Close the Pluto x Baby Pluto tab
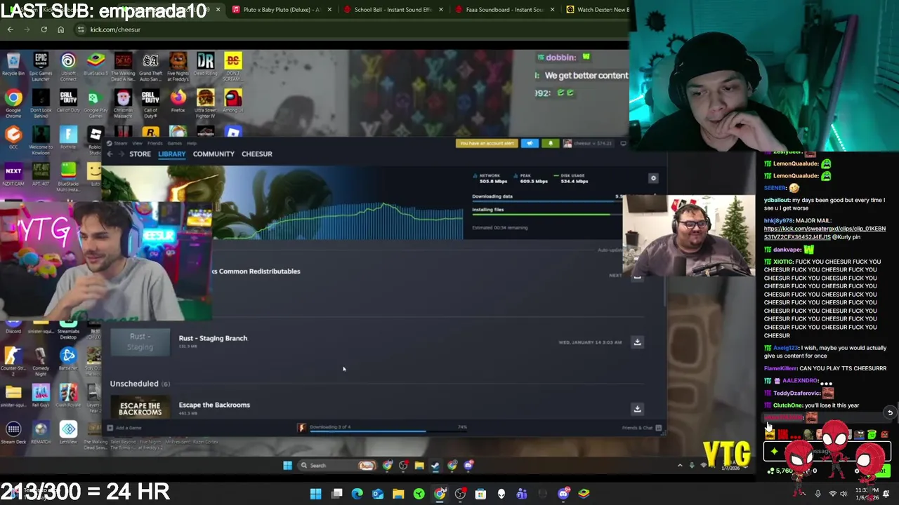Screen dimensions: 899x505 coord(329,9)
